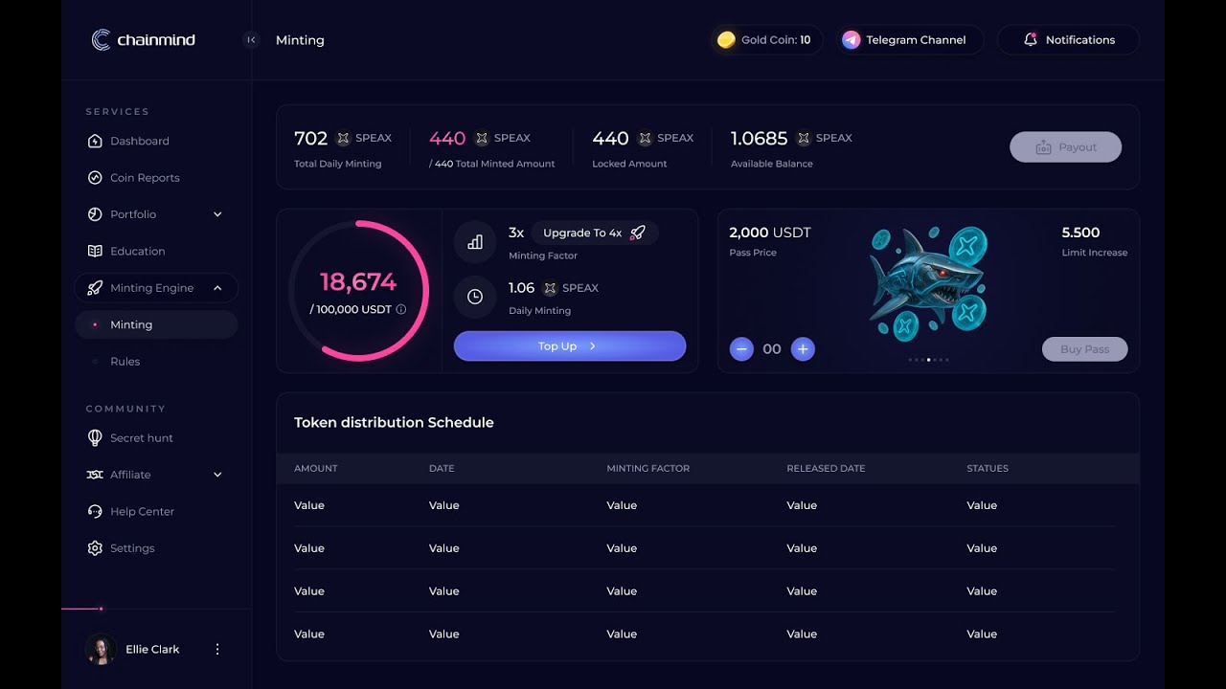
Task: Click the carousel pagination dots under shark
Action: [x=928, y=360]
